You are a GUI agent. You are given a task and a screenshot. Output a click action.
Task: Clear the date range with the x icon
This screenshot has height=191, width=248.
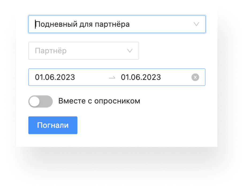click(195, 77)
